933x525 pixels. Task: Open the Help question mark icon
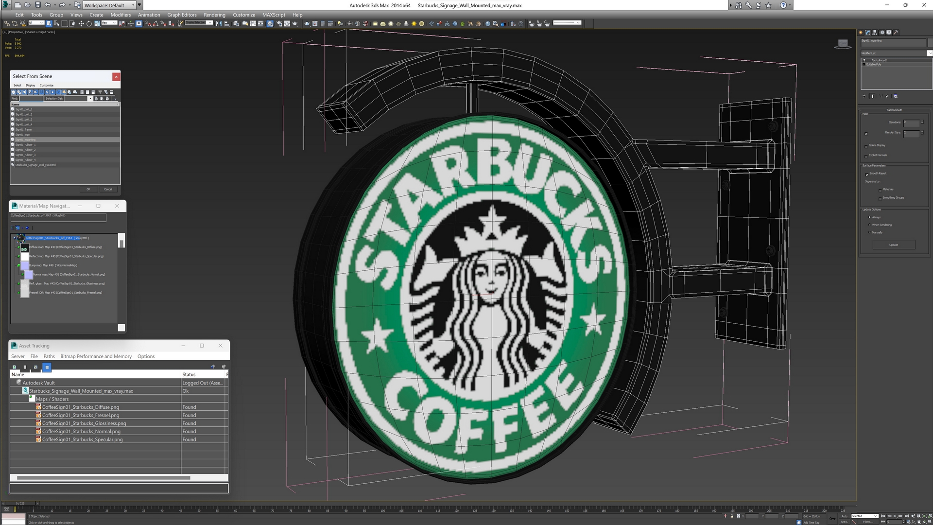(783, 5)
